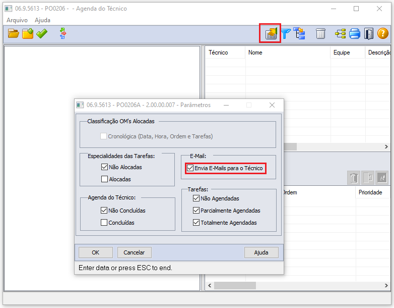The height and width of the screenshot is (308, 394).
Task: Click the Ajuda button in the dialog
Action: 261,252
